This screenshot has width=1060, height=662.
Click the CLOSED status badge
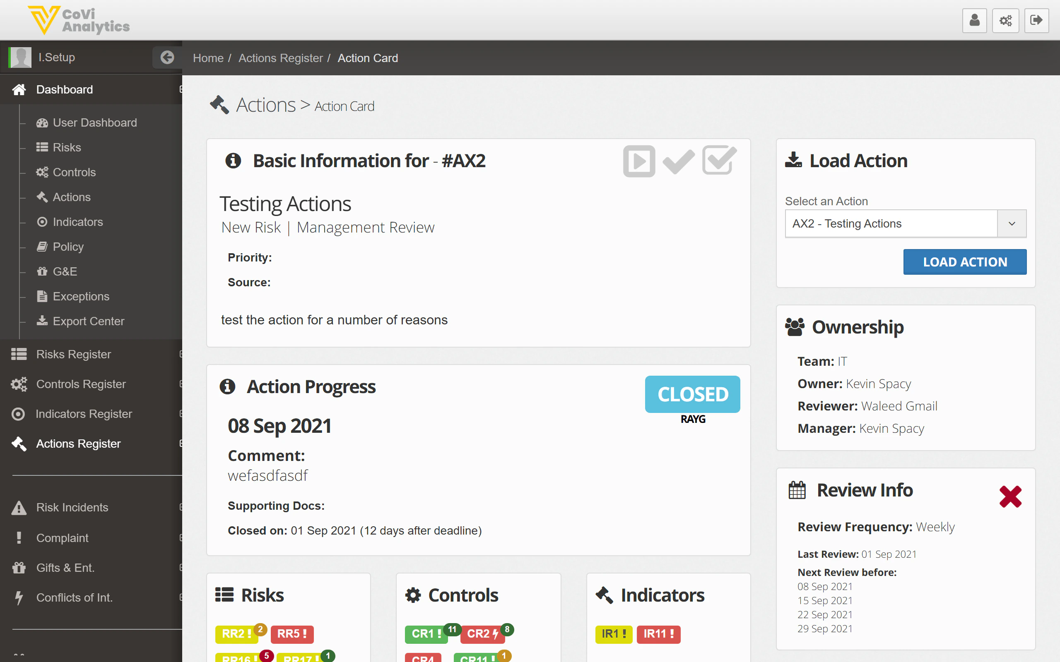(x=692, y=394)
